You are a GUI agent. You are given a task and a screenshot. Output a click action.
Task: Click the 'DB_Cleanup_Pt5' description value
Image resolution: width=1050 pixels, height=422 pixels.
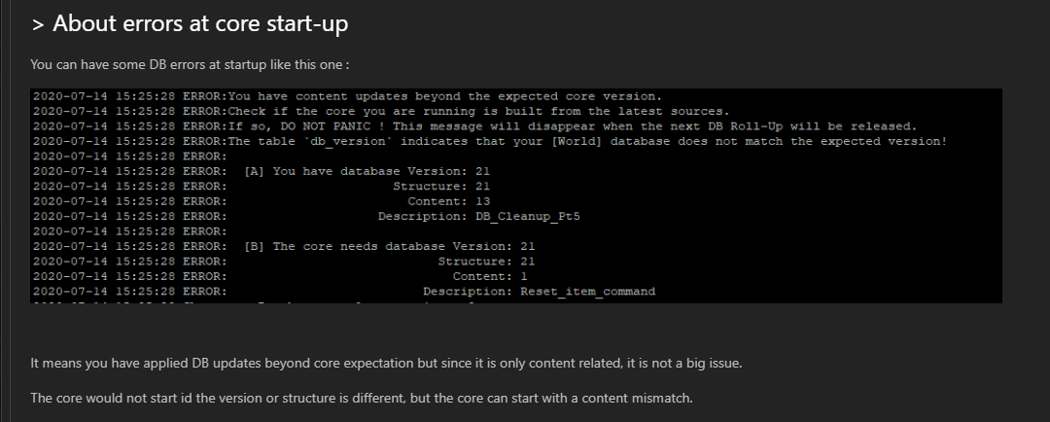[x=532, y=217]
